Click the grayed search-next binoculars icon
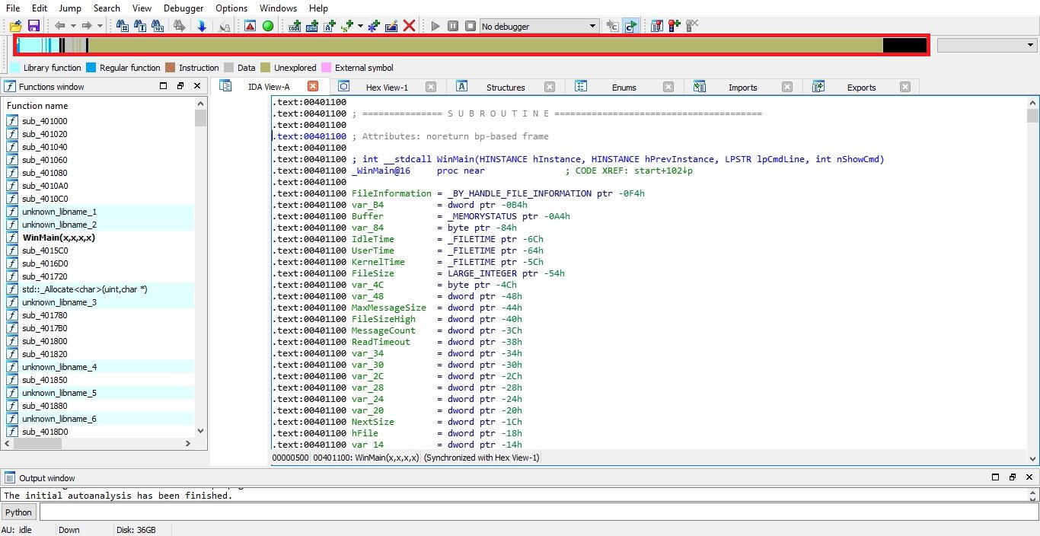The height and width of the screenshot is (536, 1040). click(x=180, y=26)
